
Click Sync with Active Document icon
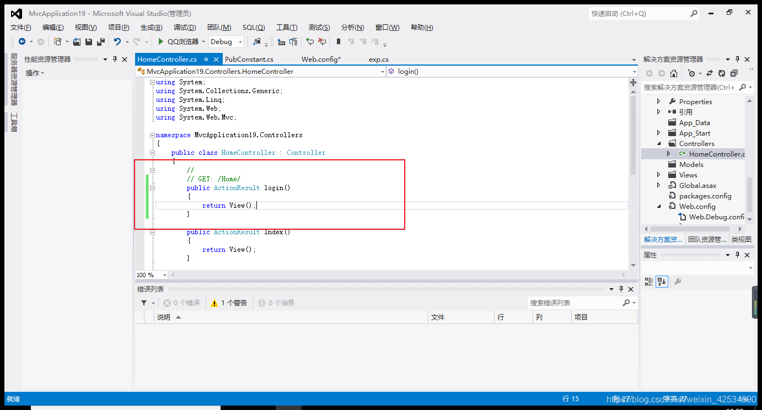(x=710, y=73)
